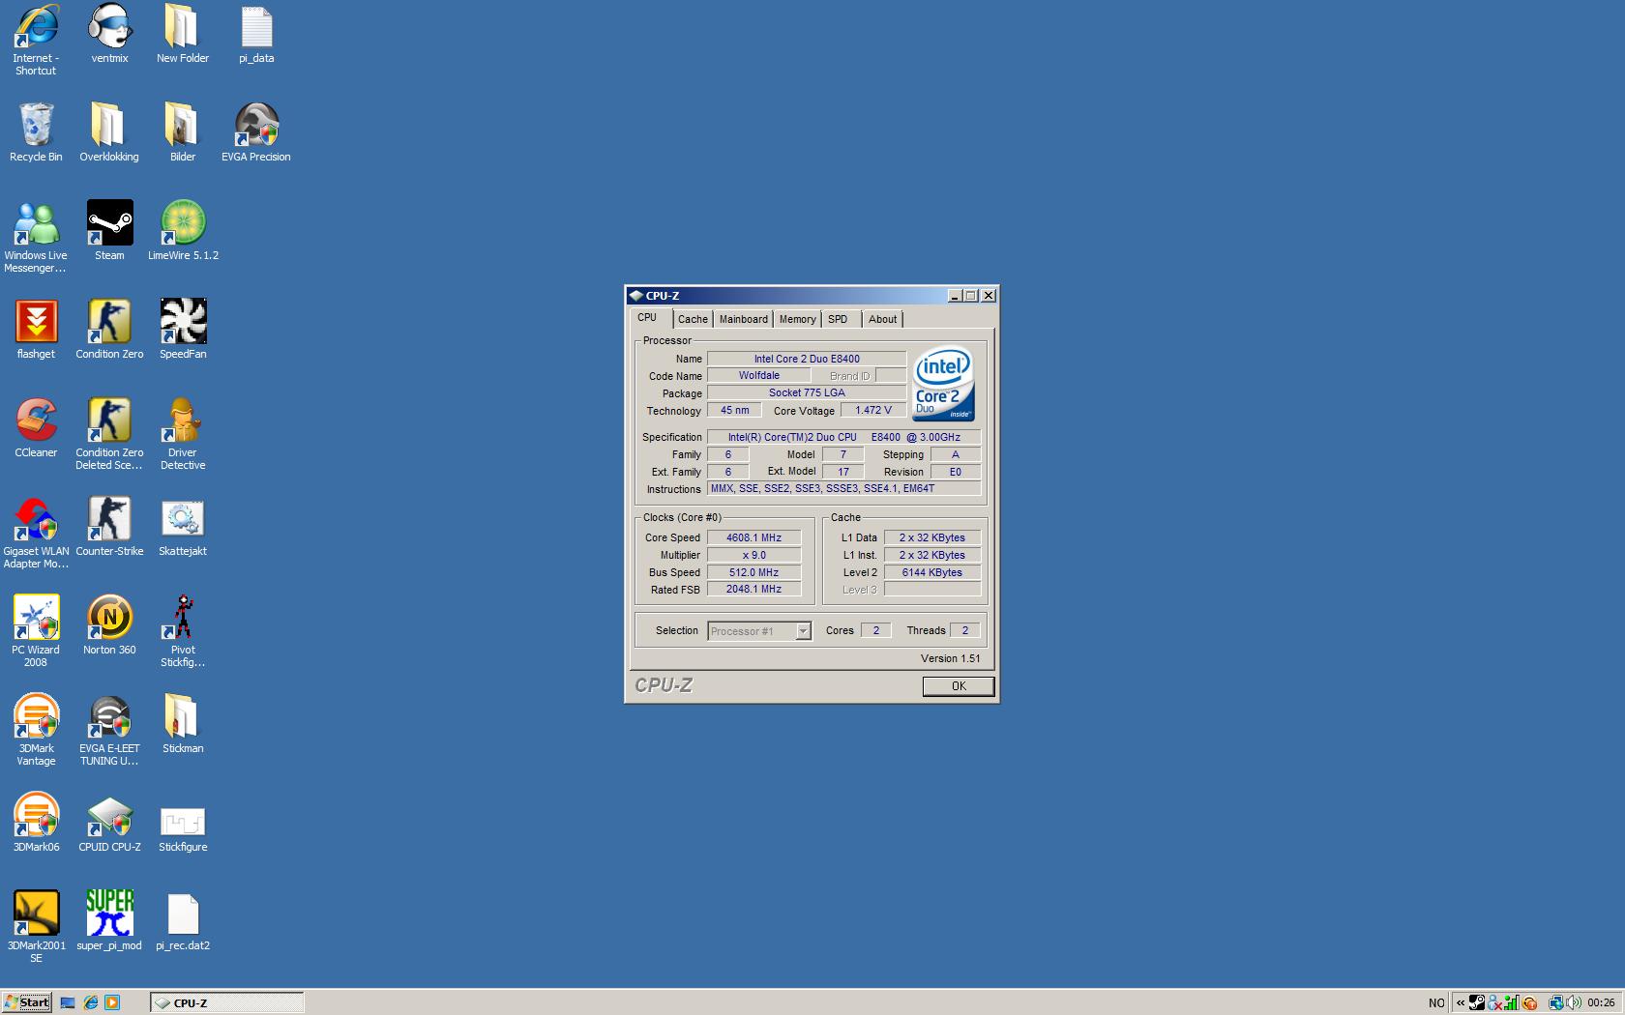Select the New Folder desktop icon
1625x1015 pixels.
point(183,34)
